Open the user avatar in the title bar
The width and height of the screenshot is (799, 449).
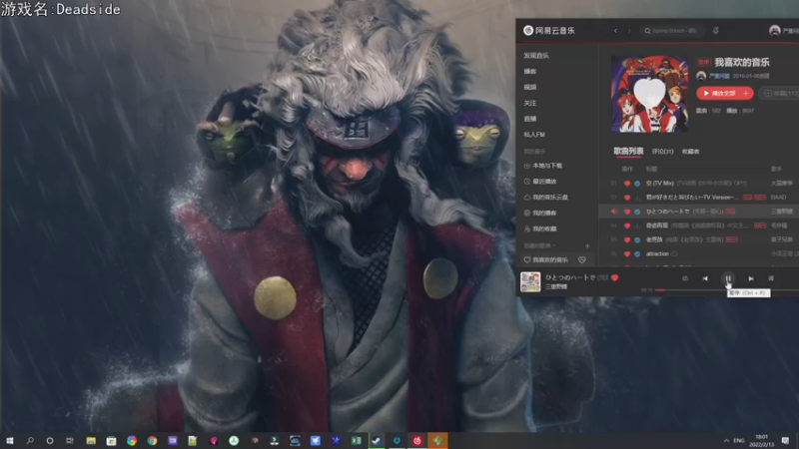pos(775,31)
